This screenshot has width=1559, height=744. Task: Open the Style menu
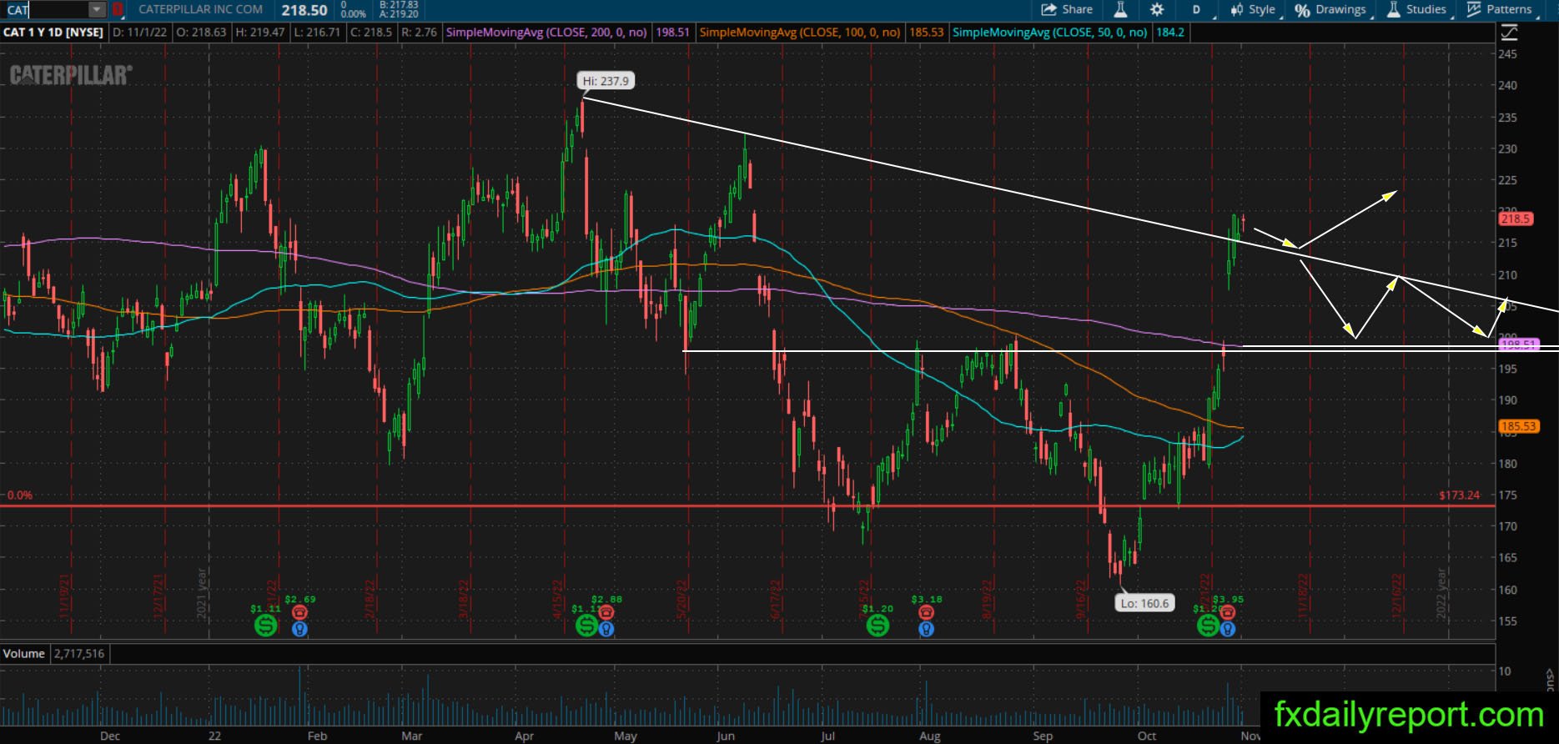[x=1254, y=10]
